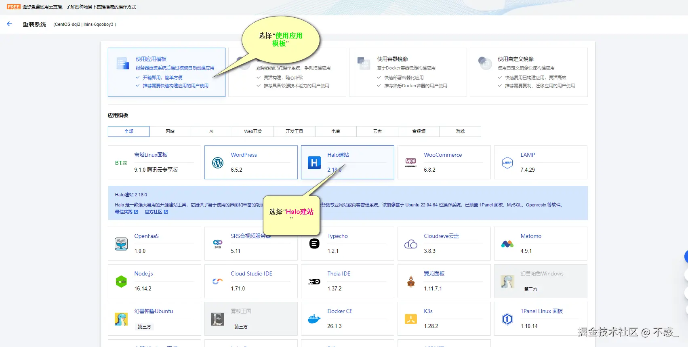Click the Matomo colorful wave icon
The width and height of the screenshot is (688, 347).
pyautogui.click(x=507, y=244)
